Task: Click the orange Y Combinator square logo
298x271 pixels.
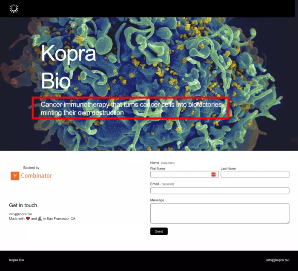Action: point(15,176)
